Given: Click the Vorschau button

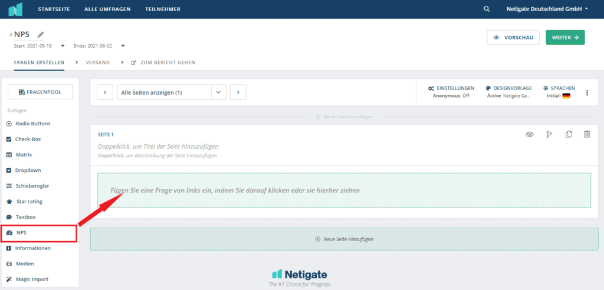Looking at the screenshot, I should [x=513, y=37].
